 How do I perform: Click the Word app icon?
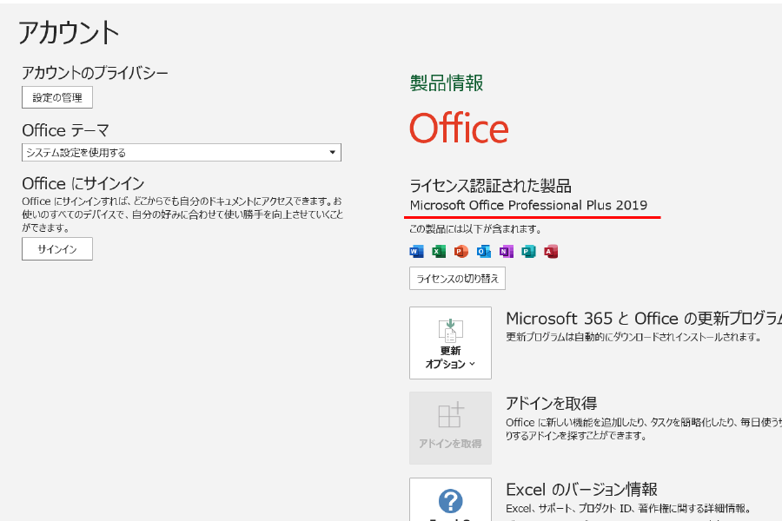[x=416, y=251]
